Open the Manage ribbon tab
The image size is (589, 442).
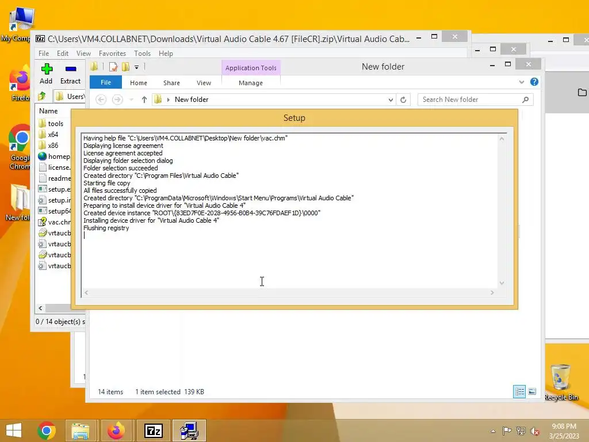pos(251,83)
